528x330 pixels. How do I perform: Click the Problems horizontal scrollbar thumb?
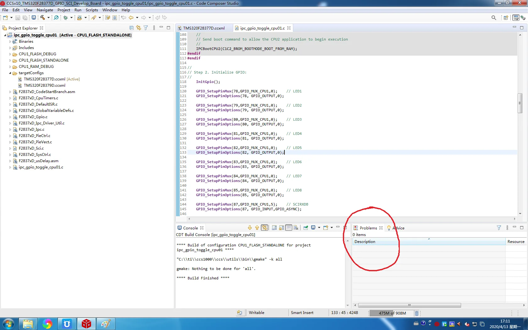coord(410,305)
